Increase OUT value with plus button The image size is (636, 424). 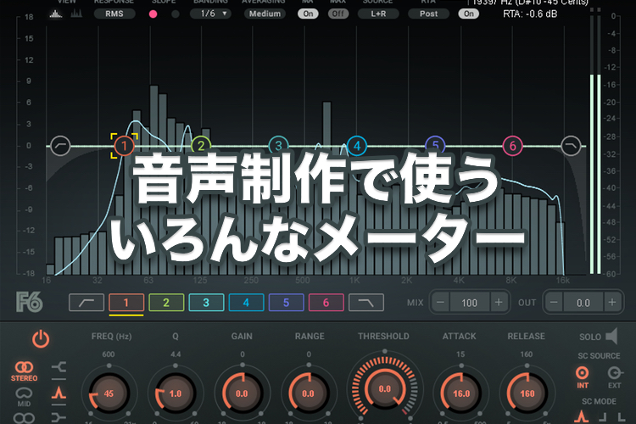point(612,302)
